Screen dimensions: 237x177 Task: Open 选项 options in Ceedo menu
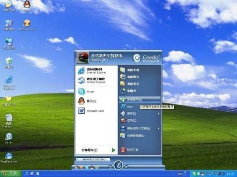click(140, 120)
